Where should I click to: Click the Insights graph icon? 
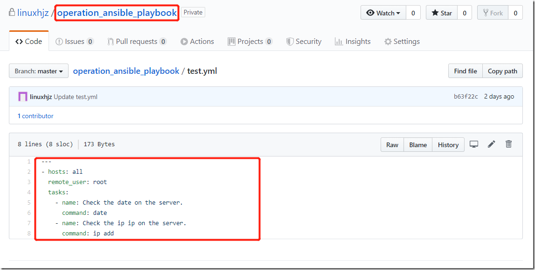tap(339, 42)
